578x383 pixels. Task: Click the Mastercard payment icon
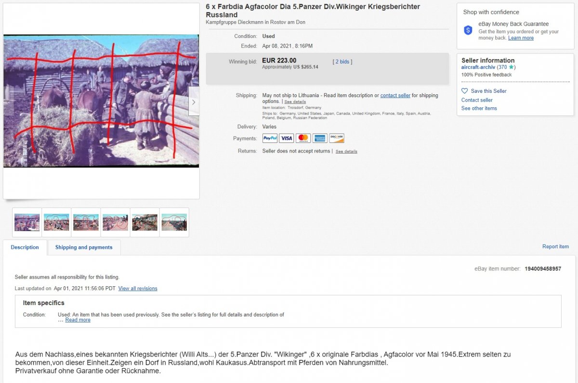tap(303, 139)
